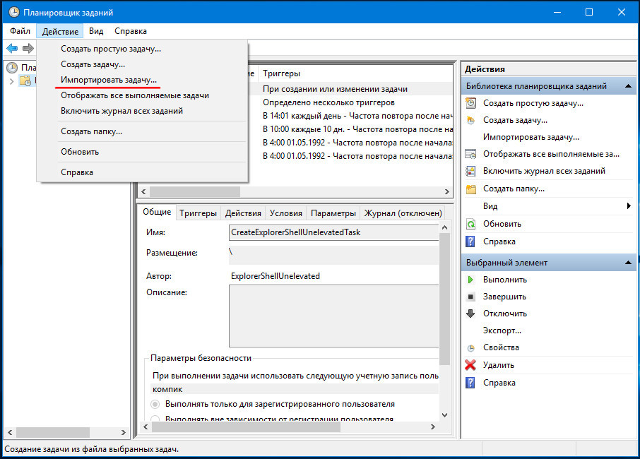Collapse the 'Выбранный элемент' section
Viewport: 640px width, 459px height.
coord(628,263)
